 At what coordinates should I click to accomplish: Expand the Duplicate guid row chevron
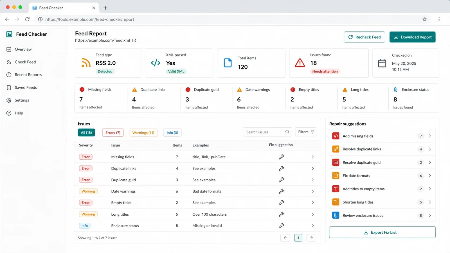tap(312, 180)
